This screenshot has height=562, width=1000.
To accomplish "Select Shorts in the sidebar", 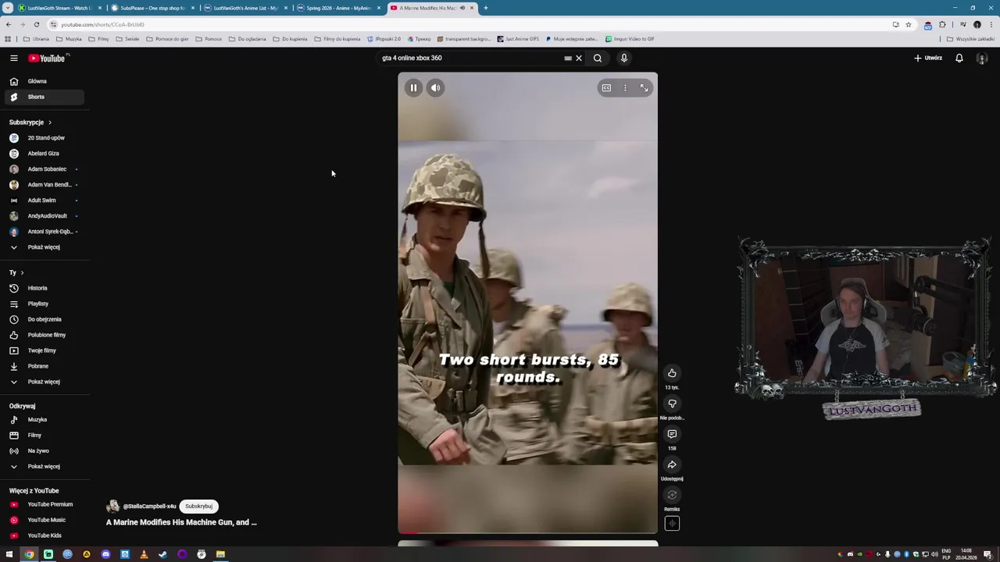I will [x=44, y=97].
